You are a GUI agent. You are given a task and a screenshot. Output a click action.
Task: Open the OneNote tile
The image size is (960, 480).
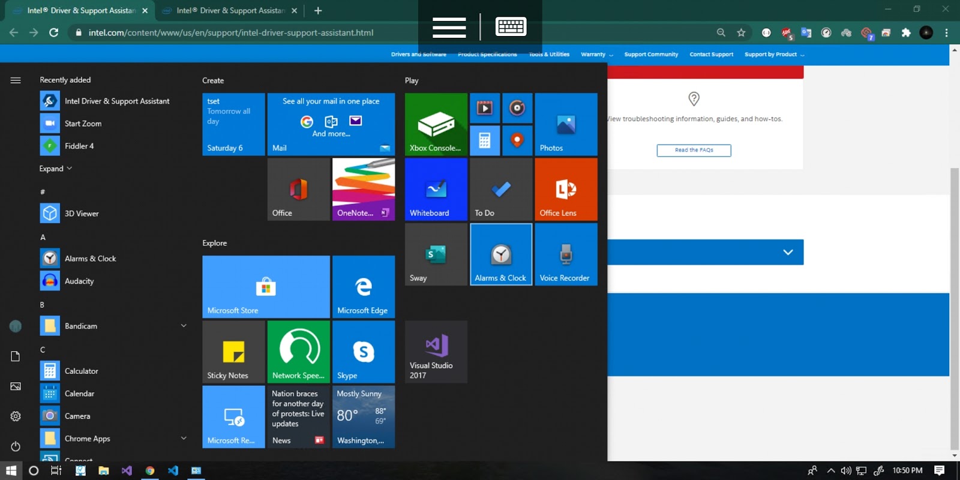click(364, 189)
